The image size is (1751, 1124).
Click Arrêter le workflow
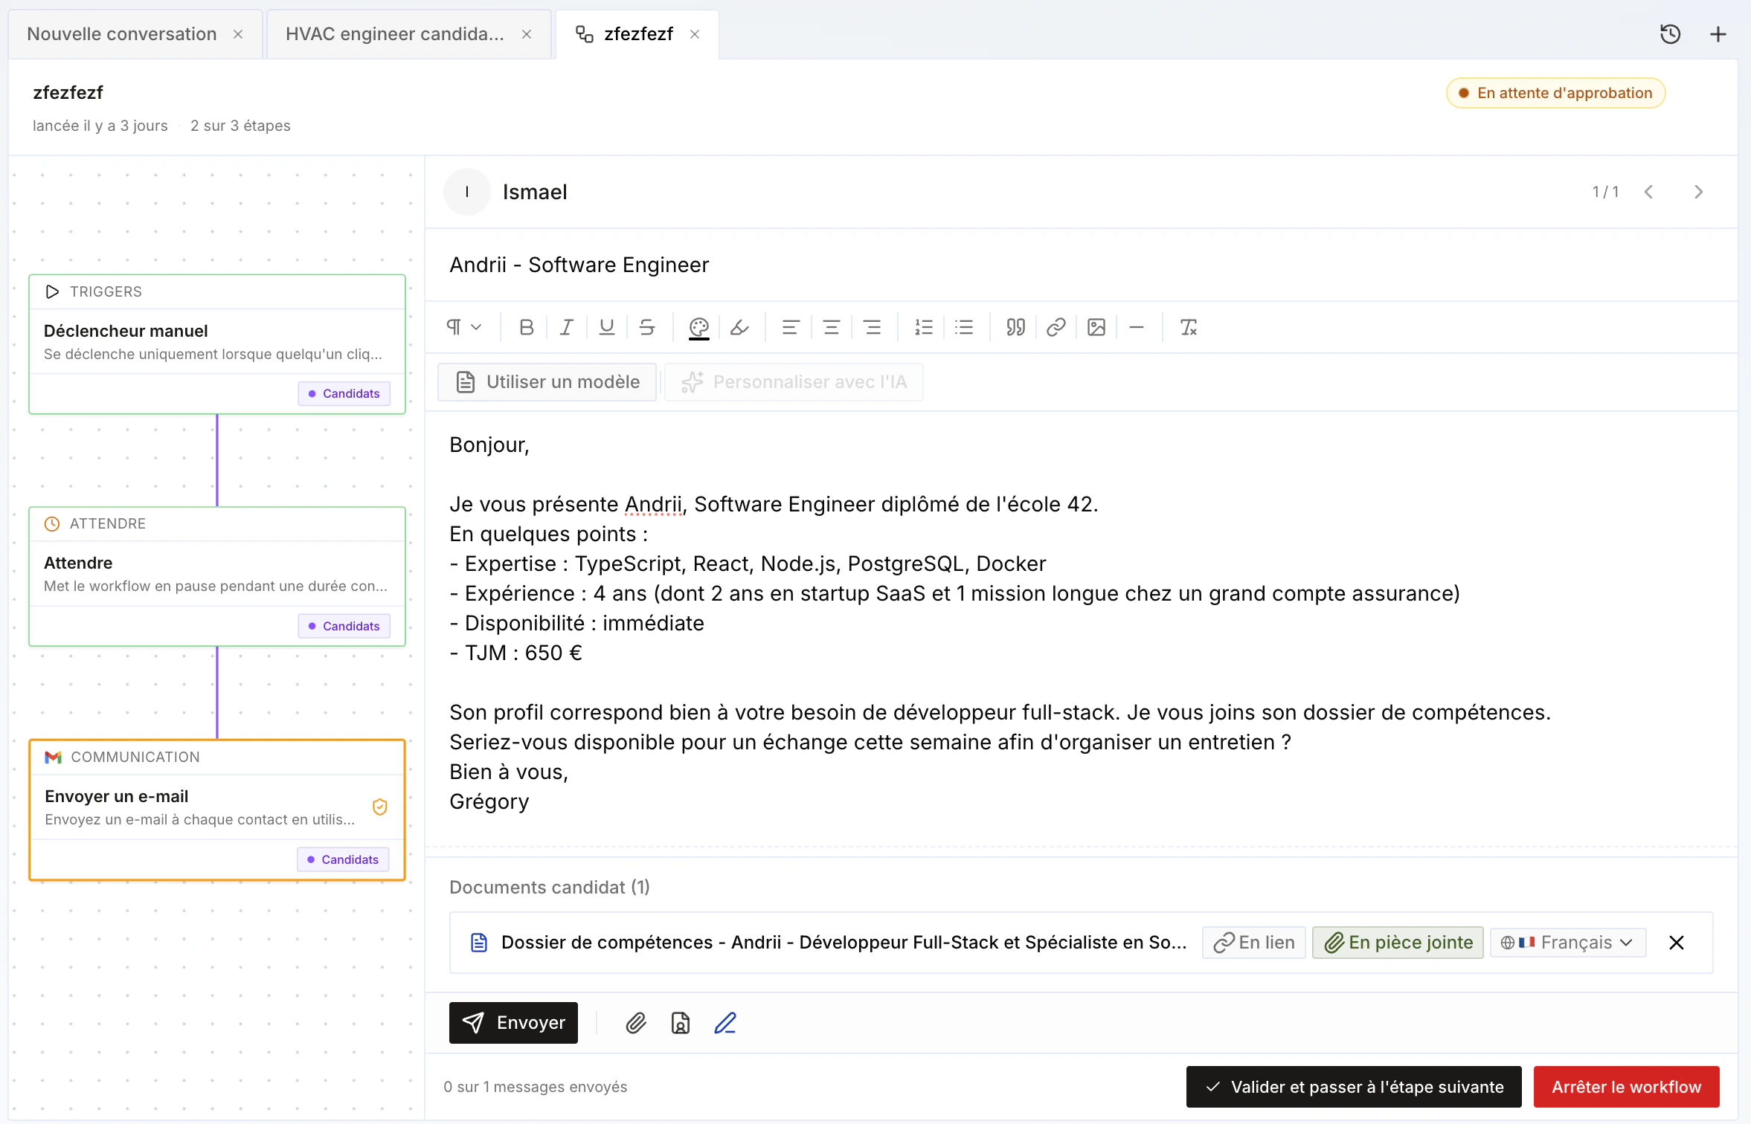(1627, 1087)
